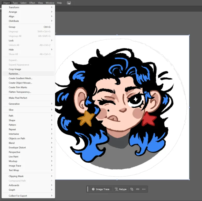Choose Create Object Mosaic...
This screenshot has width=202, height=201.
click(x=28, y=83)
